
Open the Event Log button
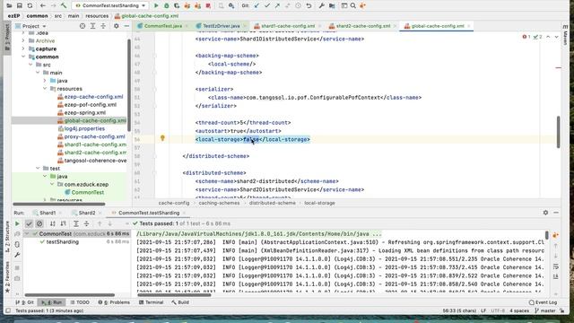pyautogui.click(x=544, y=302)
